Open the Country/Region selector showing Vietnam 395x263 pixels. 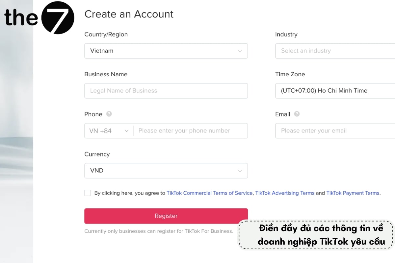166,51
